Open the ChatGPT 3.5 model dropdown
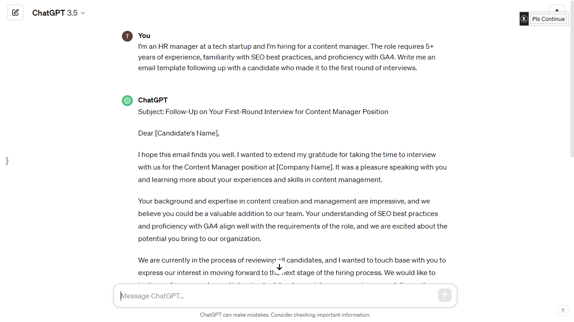Viewport: 574px width, 322px height. (58, 13)
